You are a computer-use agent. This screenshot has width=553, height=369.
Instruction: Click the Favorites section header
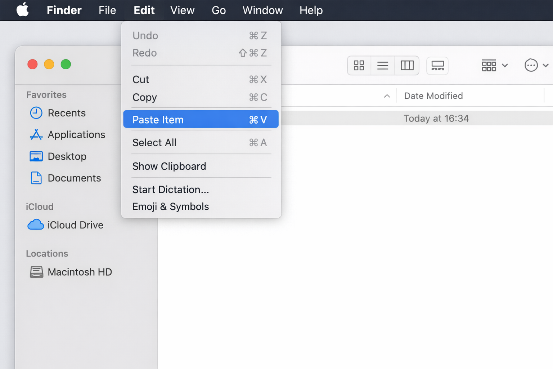(46, 95)
